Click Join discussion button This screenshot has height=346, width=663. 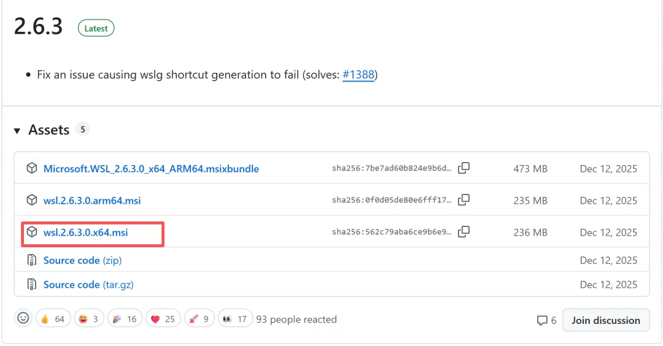(605, 320)
